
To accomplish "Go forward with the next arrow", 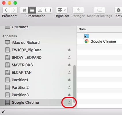I will click(14, 10).
